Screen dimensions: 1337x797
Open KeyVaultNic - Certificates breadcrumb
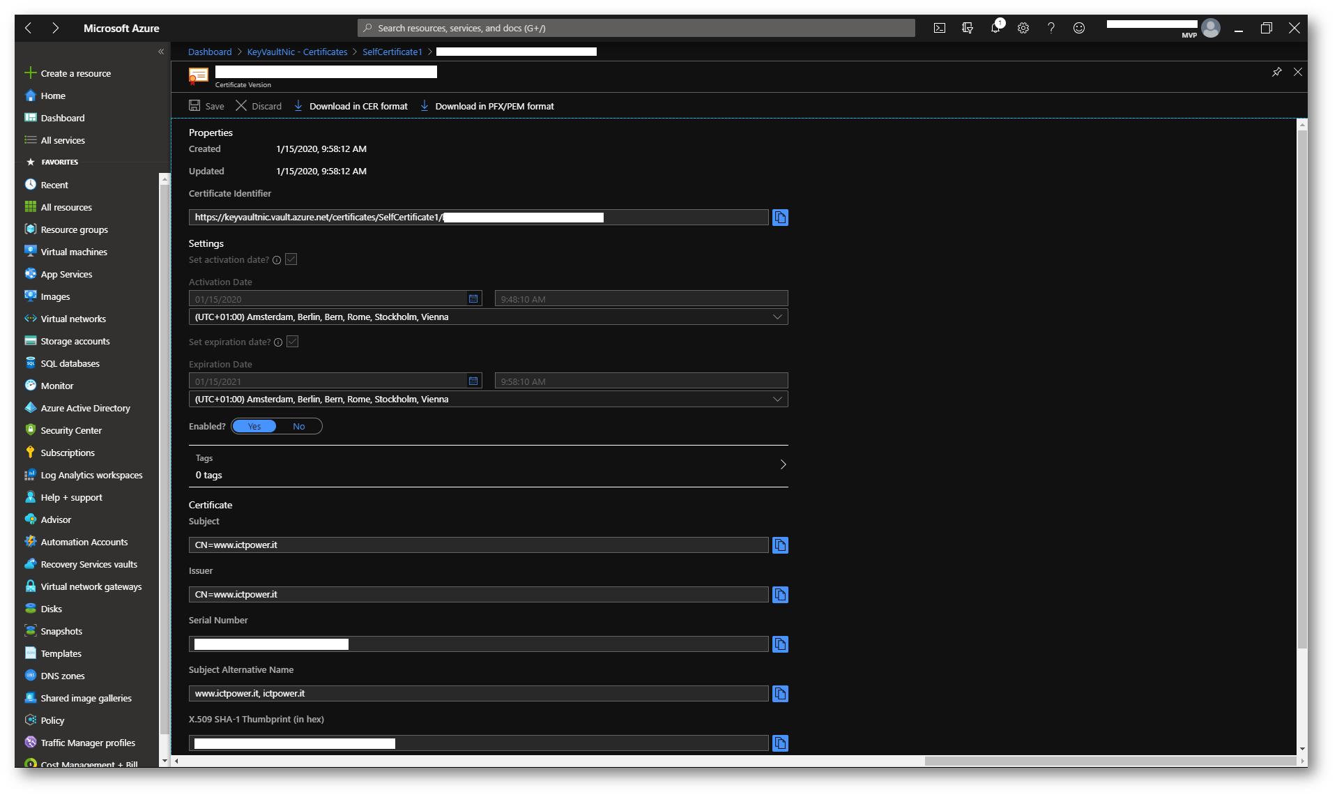tap(297, 52)
